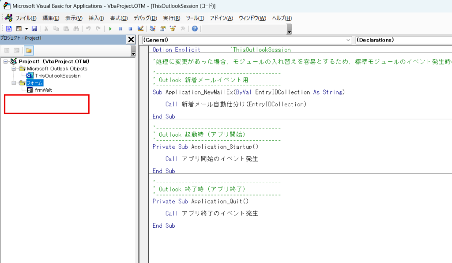Collapse the Microsoft Outlook Objects folder
The width and height of the screenshot is (452, 263).
coord(14,68)
